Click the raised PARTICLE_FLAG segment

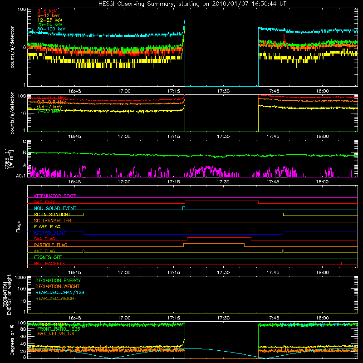[214, 244]
